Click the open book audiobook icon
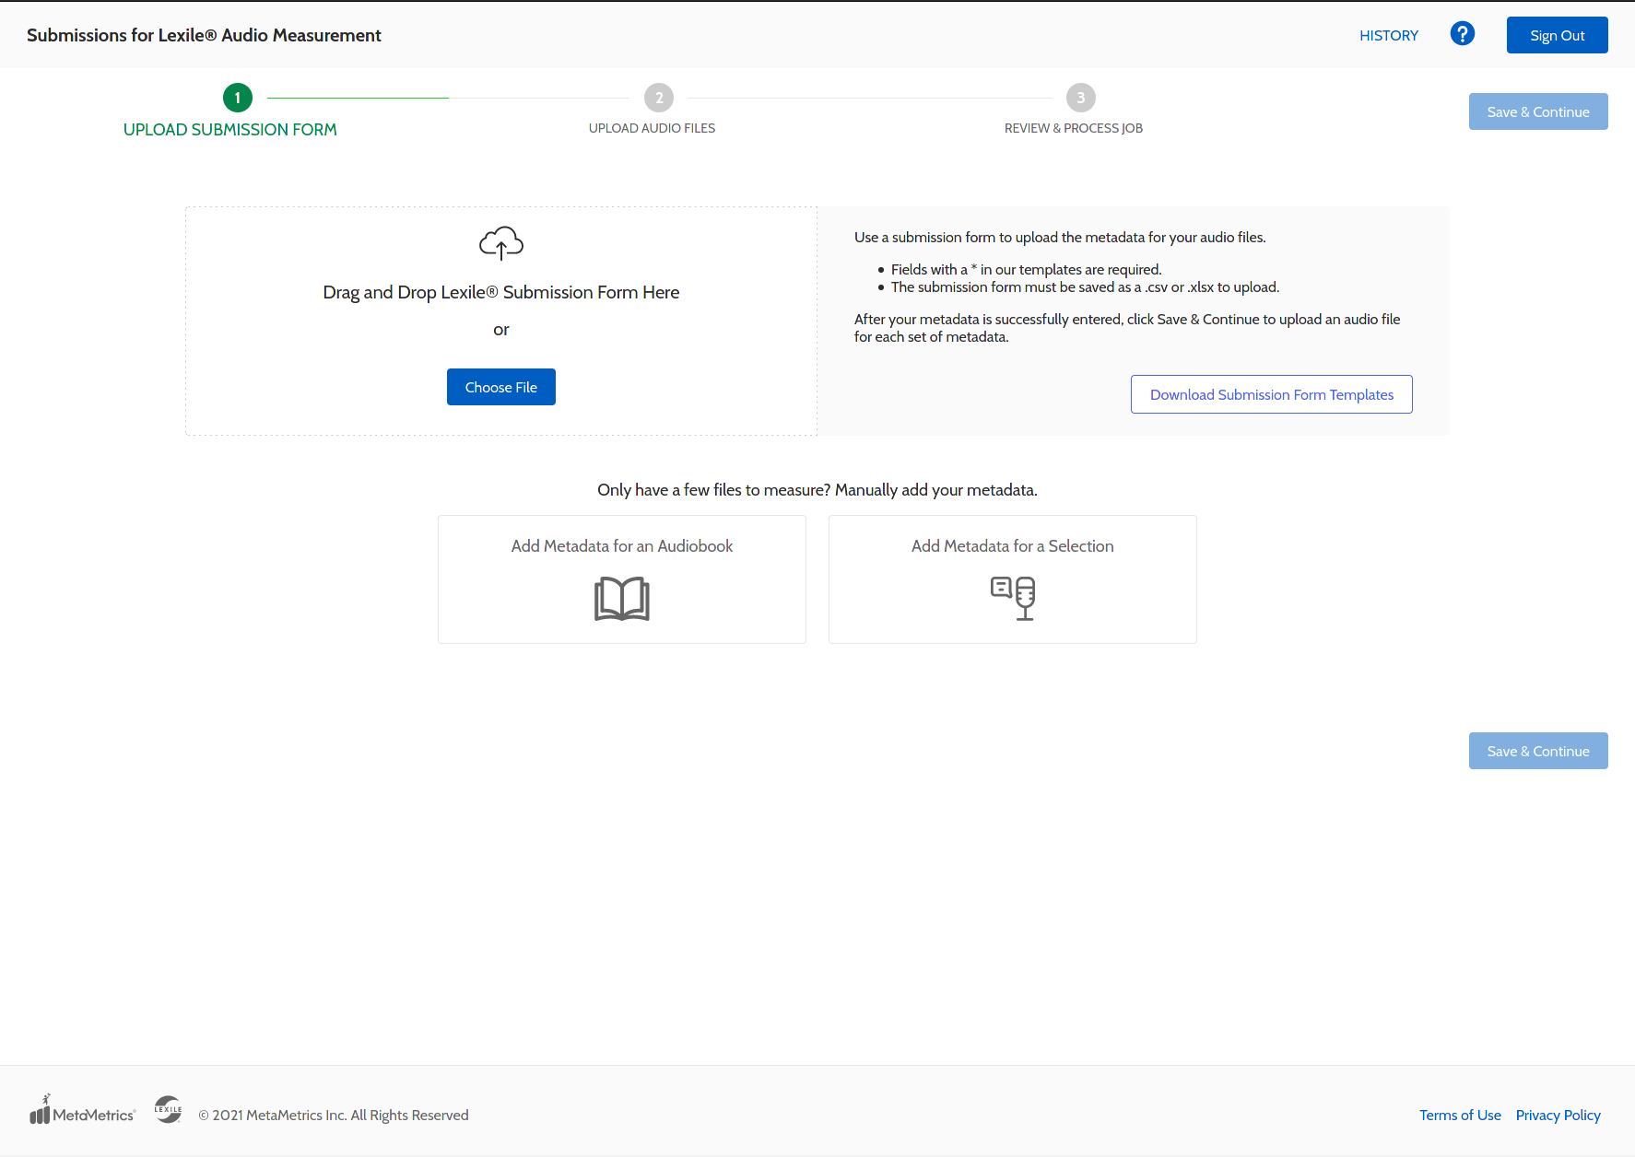This screenshot has height=1157, width=1635. pos(622,599)
